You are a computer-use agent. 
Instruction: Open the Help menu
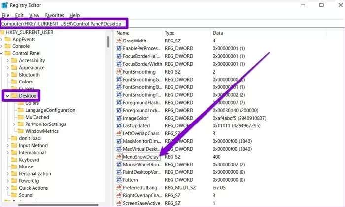[74, 15]
